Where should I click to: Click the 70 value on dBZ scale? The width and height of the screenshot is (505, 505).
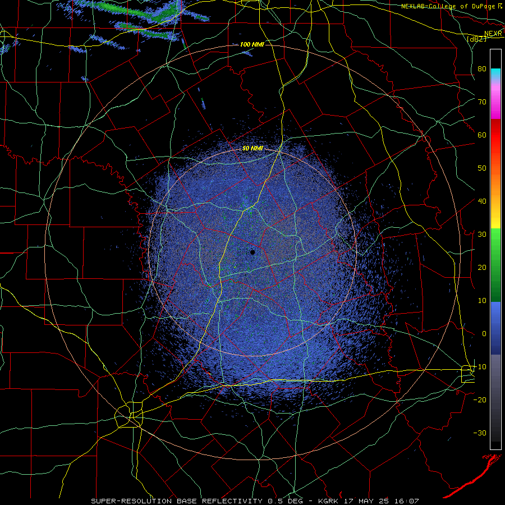coord(482,102)
